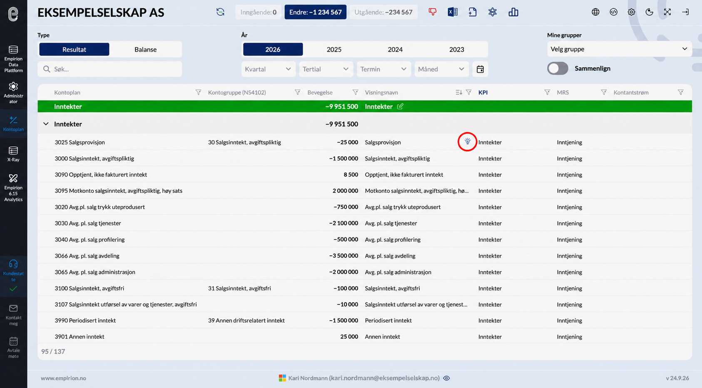Open the Måned dropdown
702x388 pixels.
[x=441, y=69]
